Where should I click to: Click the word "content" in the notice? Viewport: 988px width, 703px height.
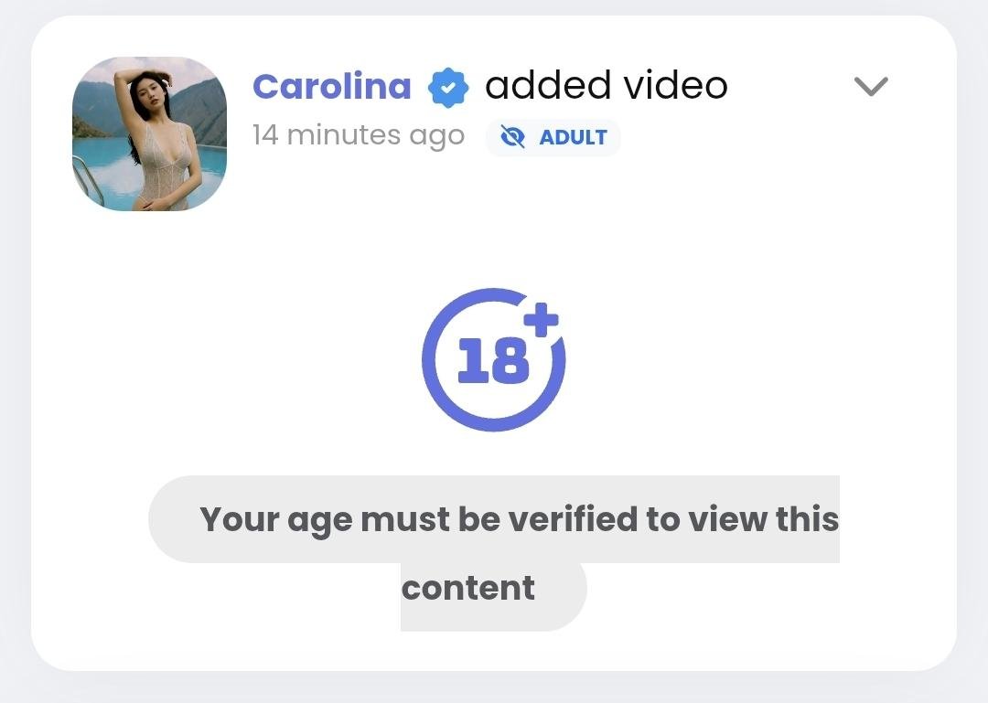[x=467, y=587]
